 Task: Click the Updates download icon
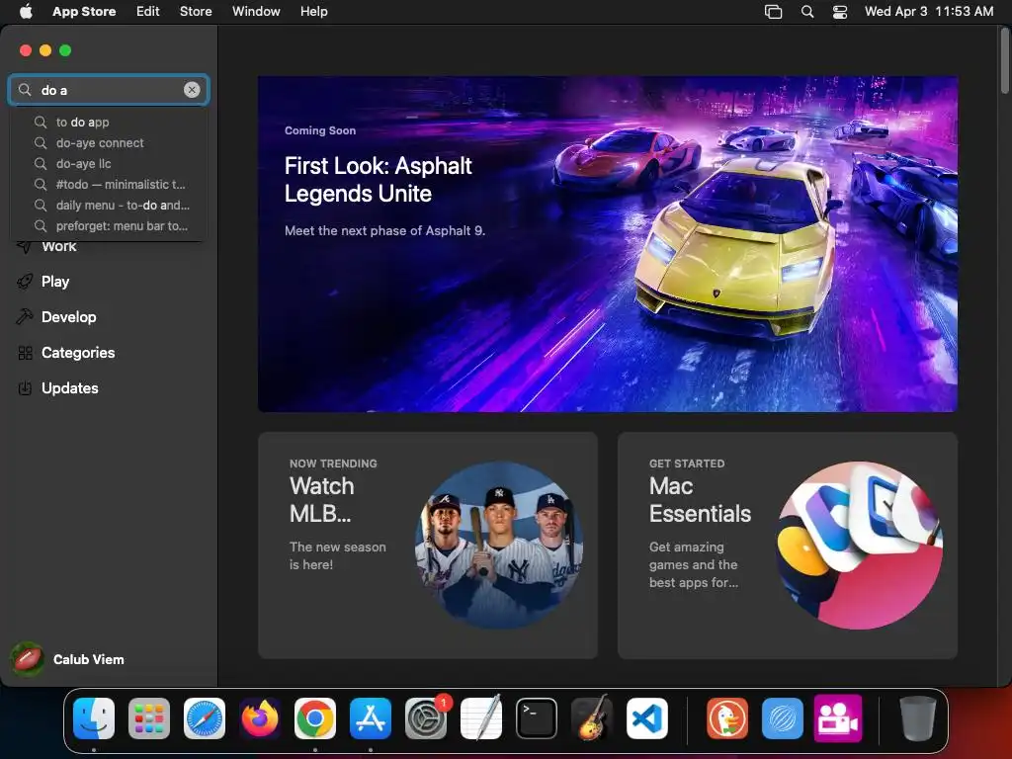coord(25,387)
